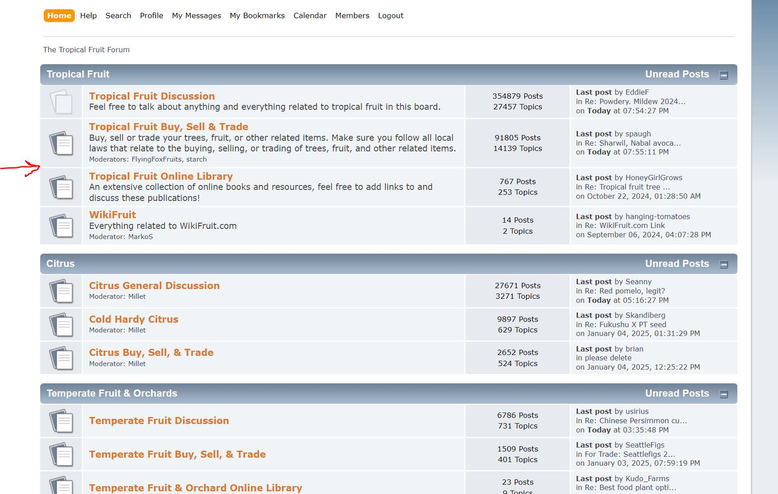View Unread Posts in Temperate Fruit & Orchards
Image resolution: width=778 pixels, height=494 pixels.
pos(677,393)
